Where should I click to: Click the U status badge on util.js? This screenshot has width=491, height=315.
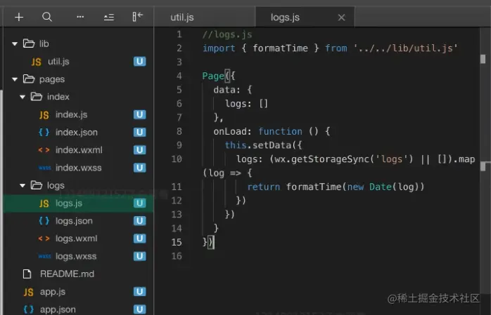tap(140, 62)
